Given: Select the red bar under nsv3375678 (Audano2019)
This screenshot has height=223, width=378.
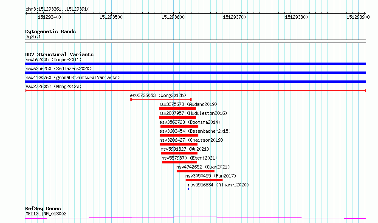Looking at the screenshot, I should click(178, 109).
